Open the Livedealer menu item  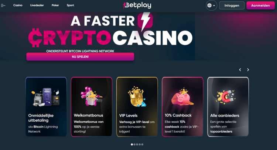point(37,5)
